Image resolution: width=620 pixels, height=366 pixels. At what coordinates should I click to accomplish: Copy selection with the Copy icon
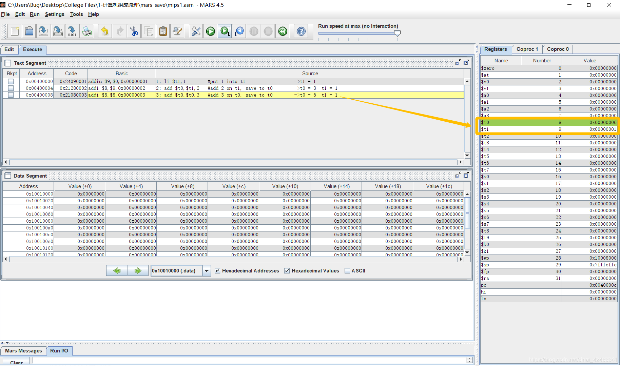149,32
